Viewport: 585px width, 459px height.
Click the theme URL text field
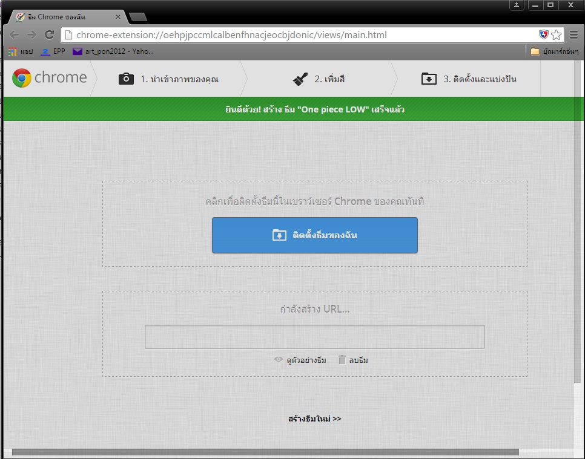pyautogui.click(x=314, y=337)
